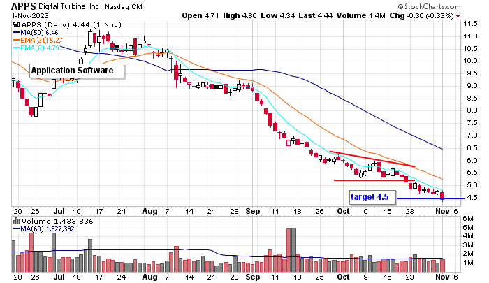The width and height of the screenshot is (489, 283).
Task: Click the target 4.5 annotation box
Action: pyautogui.click(x=372, y=197)
